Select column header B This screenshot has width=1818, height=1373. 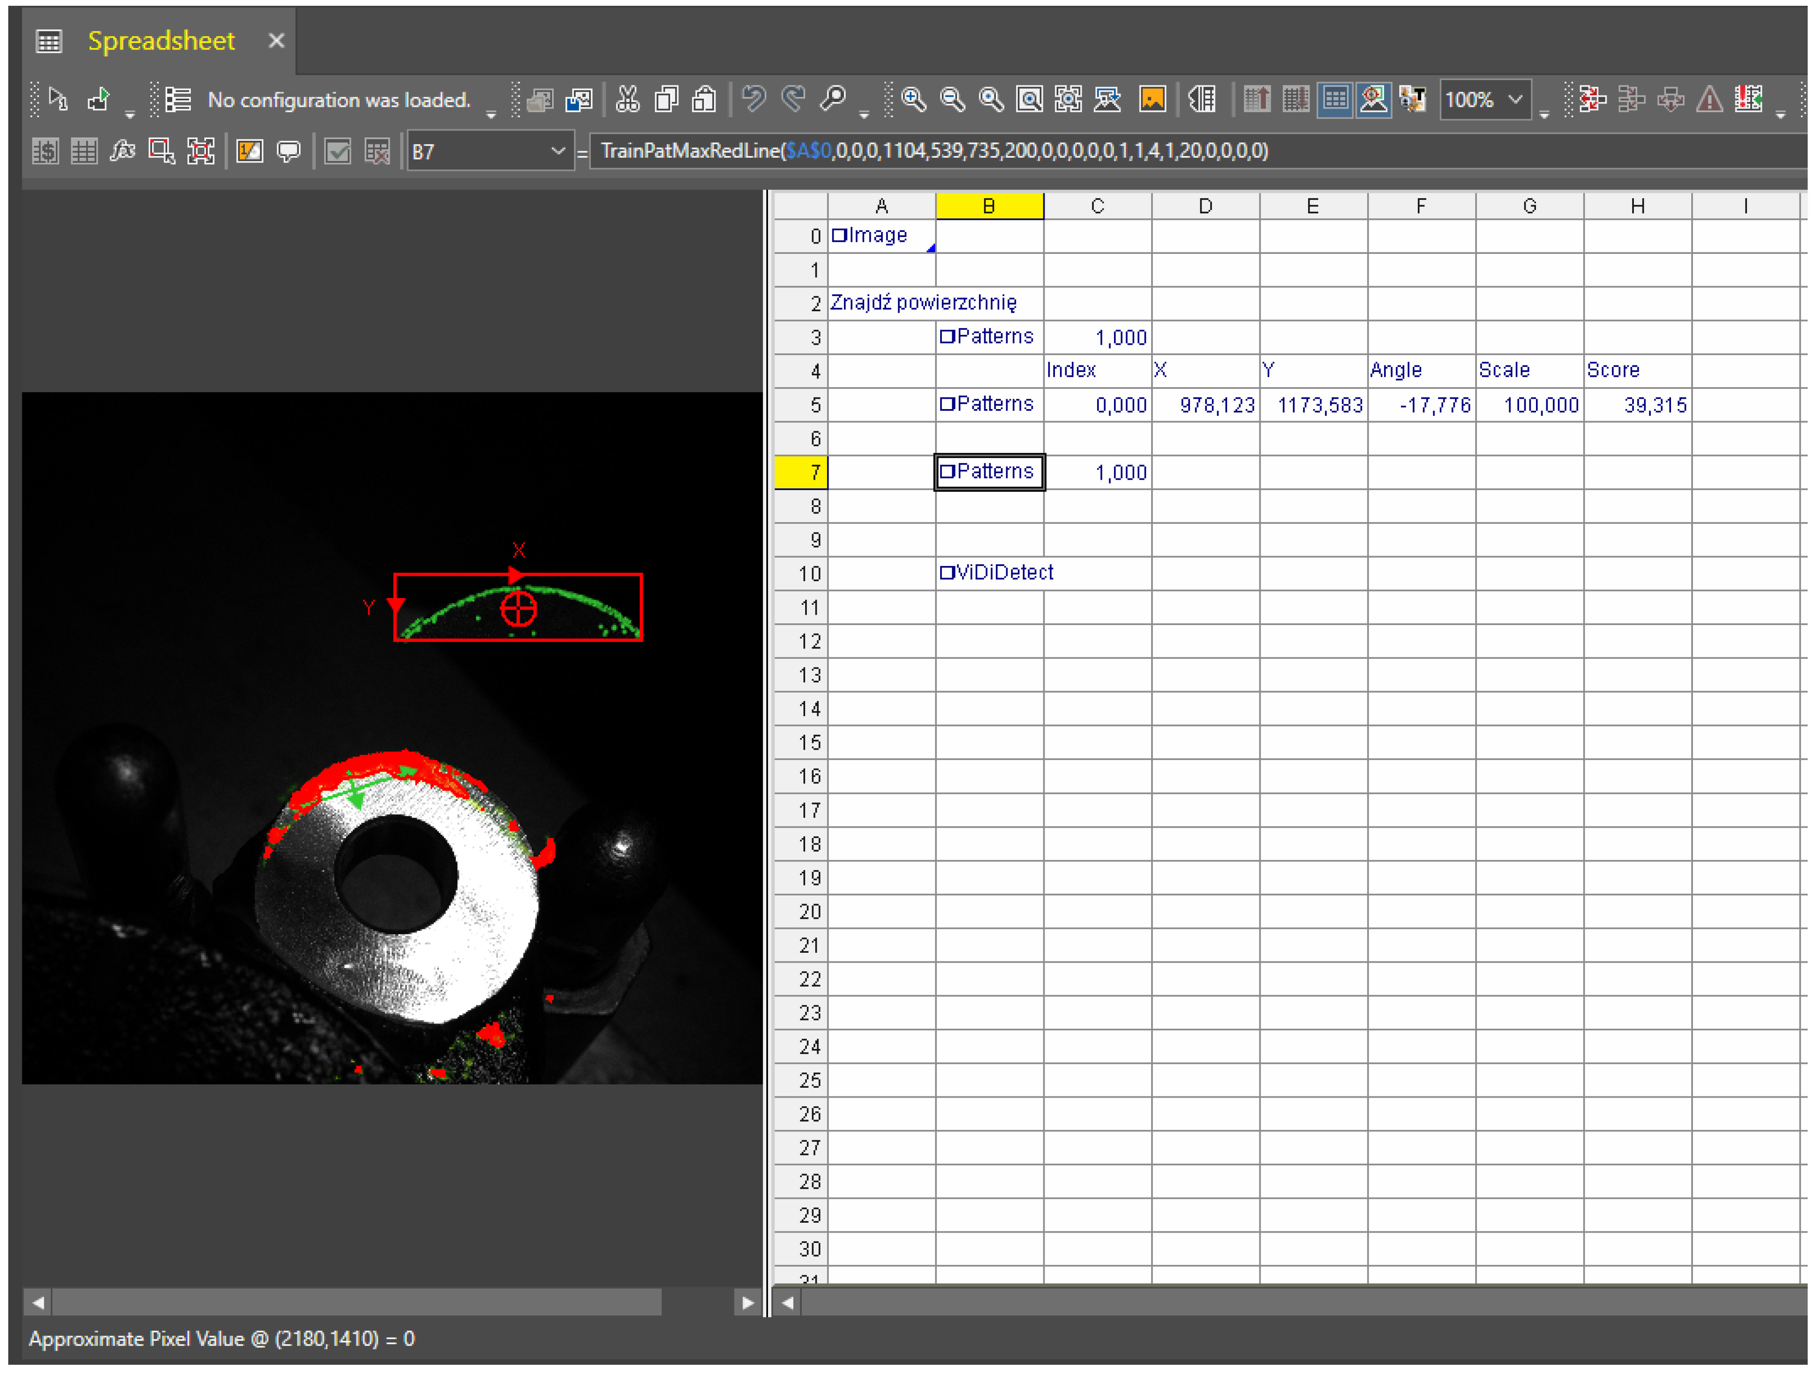[989, 206]
